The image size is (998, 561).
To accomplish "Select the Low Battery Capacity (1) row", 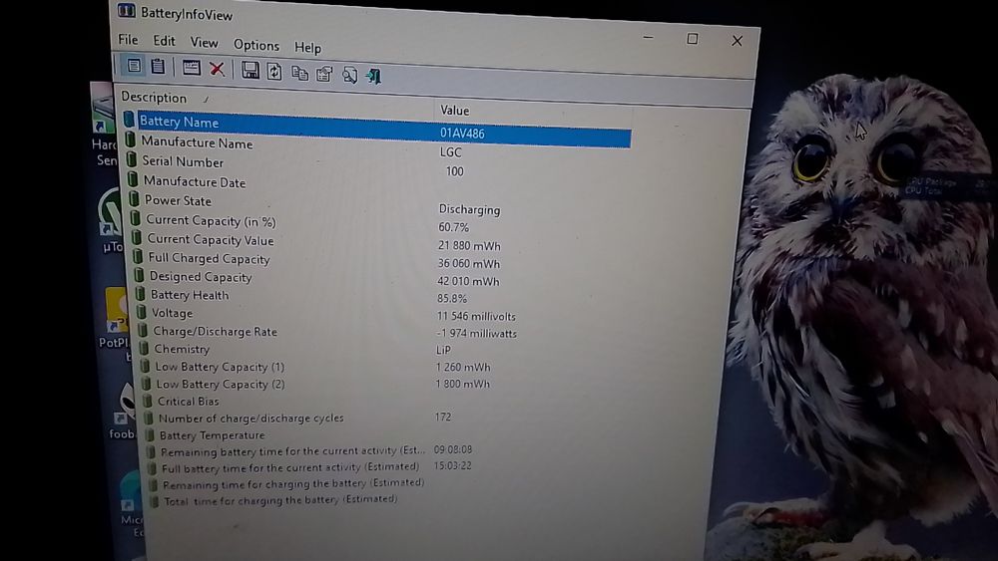I will coord(385,368).
